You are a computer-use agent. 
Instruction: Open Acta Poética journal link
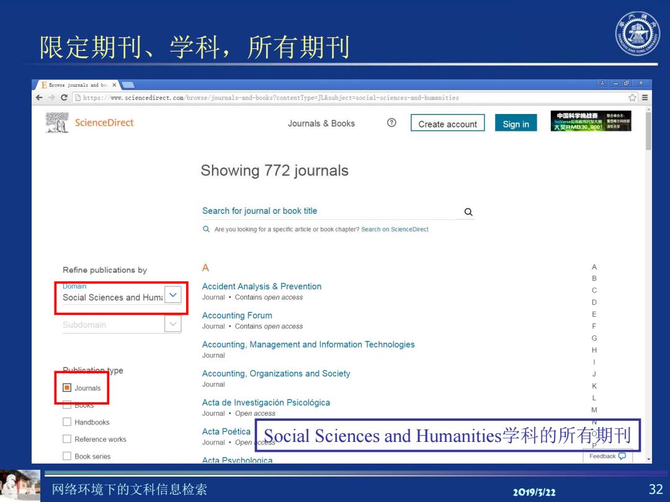coord(226,431)
